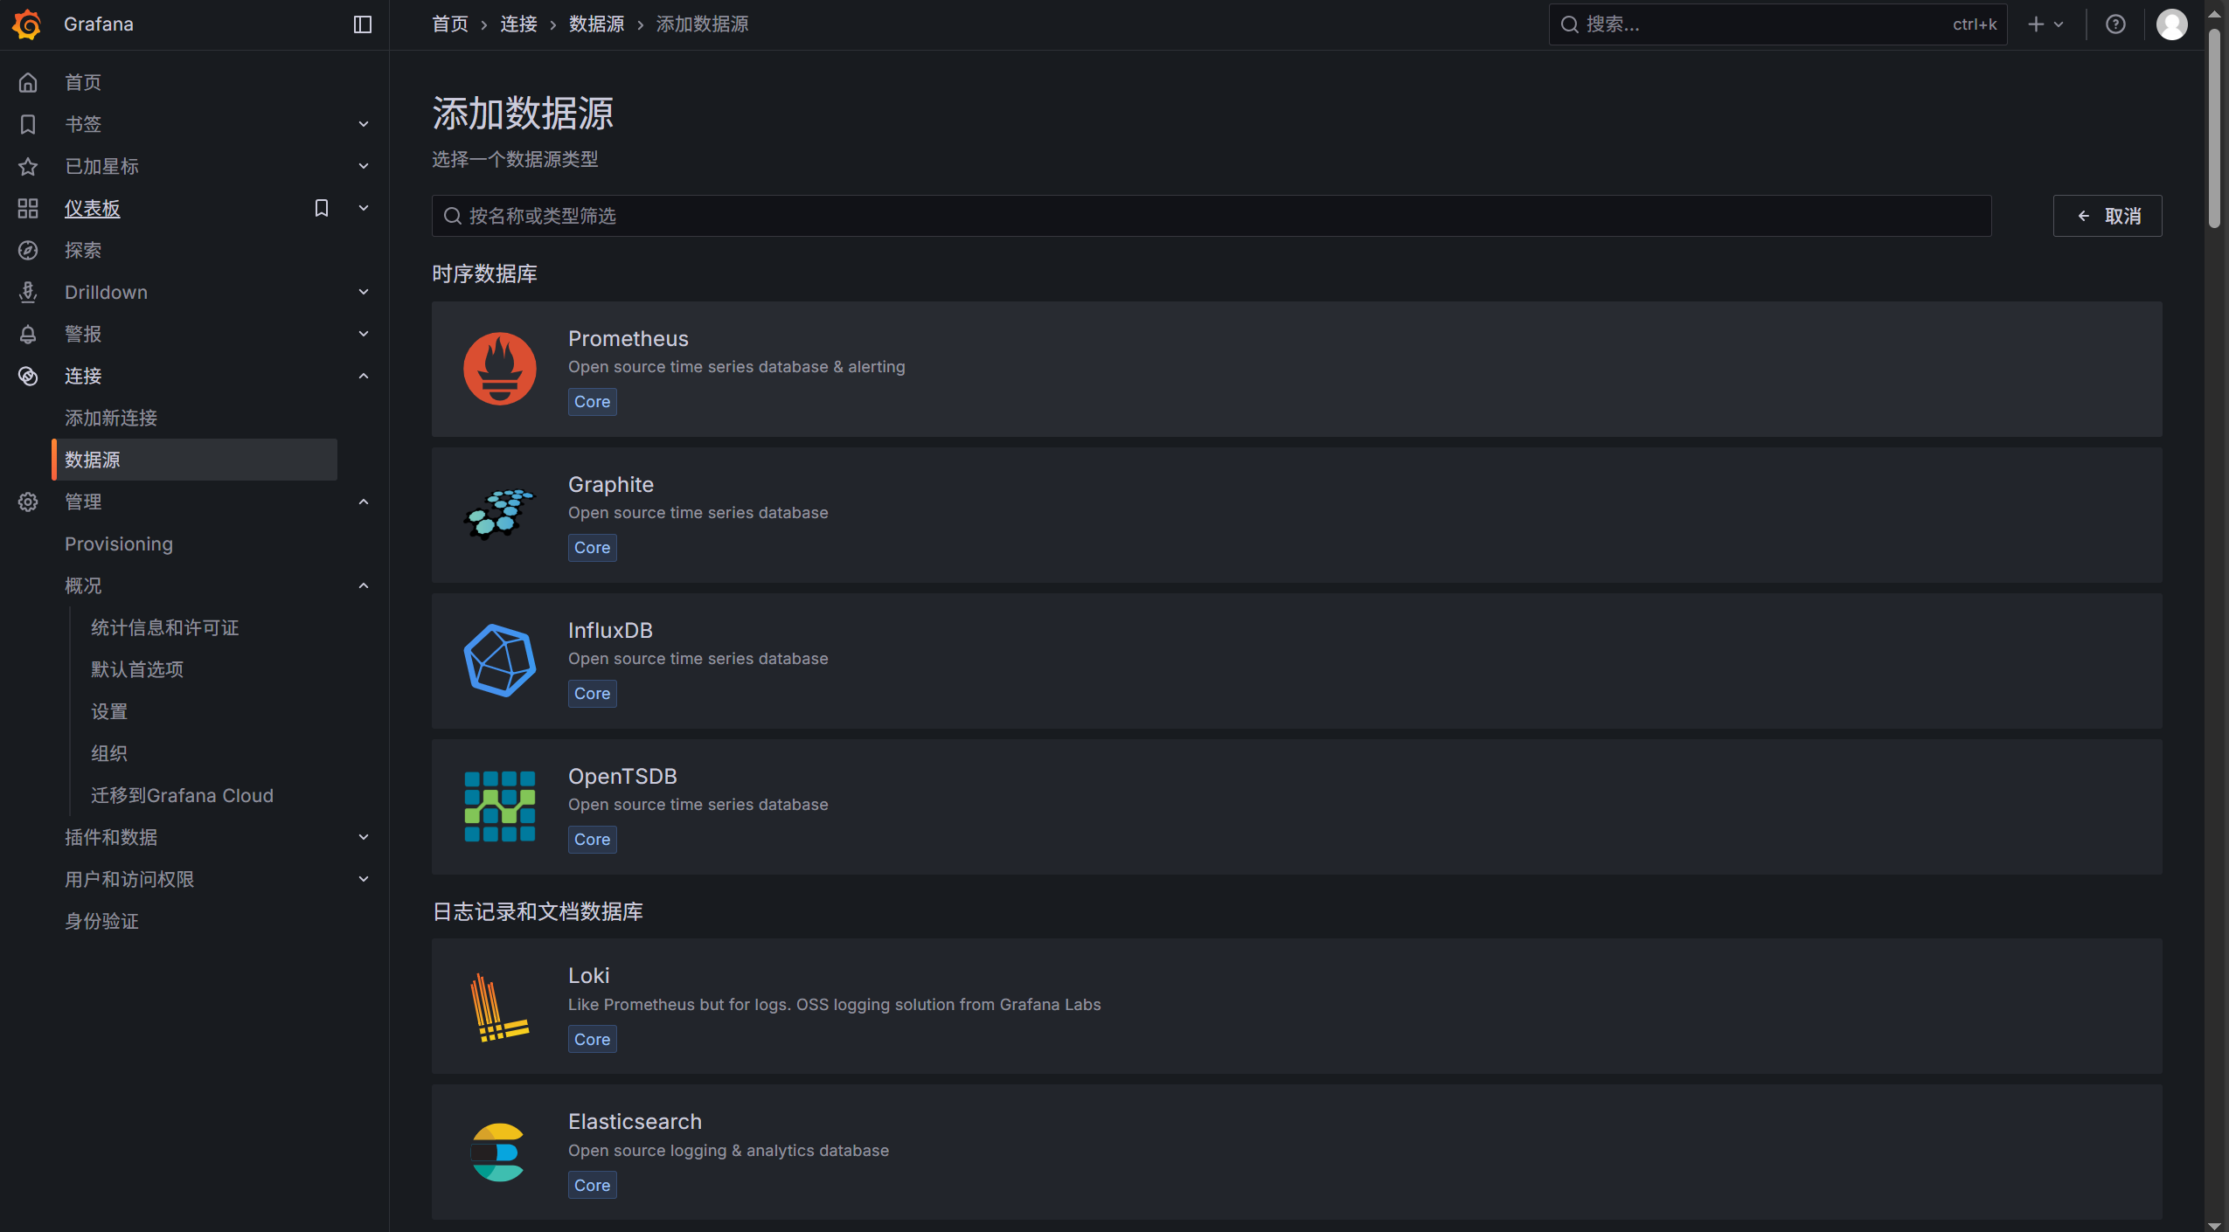
Task: Go to 数据源 breadcrumb link
Action: pyautogui.click(x=596, y=24)
